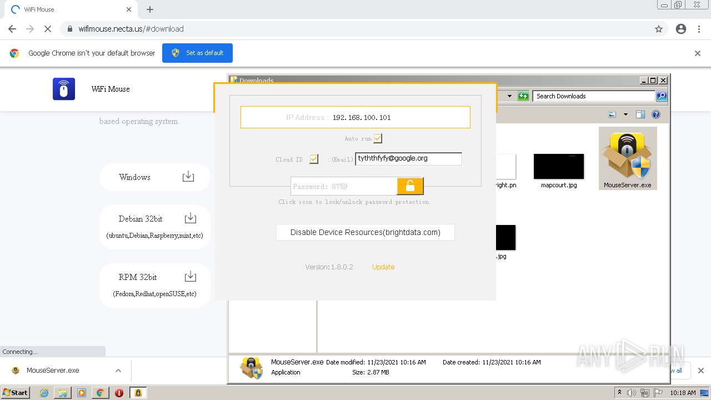Click the Update link in Mouse Server
Screen dimensions: 711x400
click(x=383, y=267)
